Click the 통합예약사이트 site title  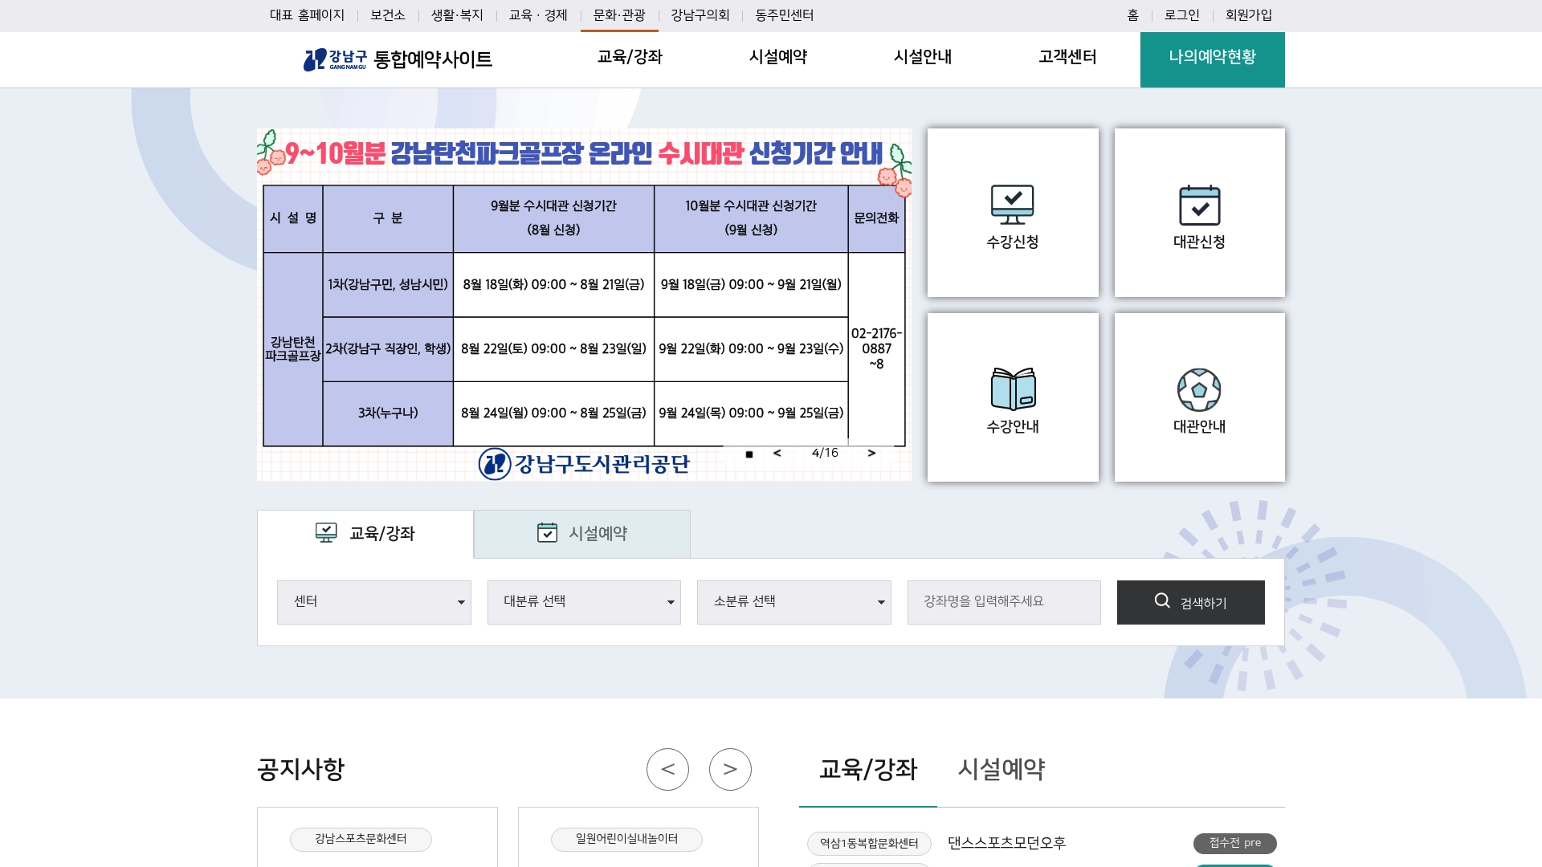(433, 59)
